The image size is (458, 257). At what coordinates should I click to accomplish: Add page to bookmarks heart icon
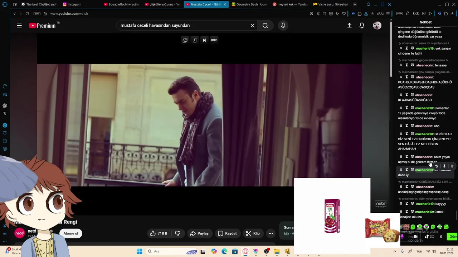pyautogui.click(x=344, y=14)
